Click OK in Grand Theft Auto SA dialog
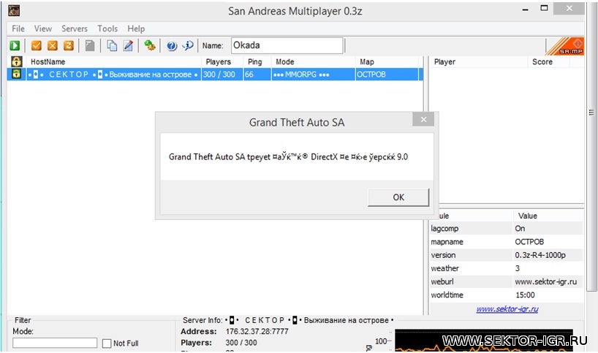Image resolution: width=598 pixels, height=353 pixels. [x=398, y=197]
